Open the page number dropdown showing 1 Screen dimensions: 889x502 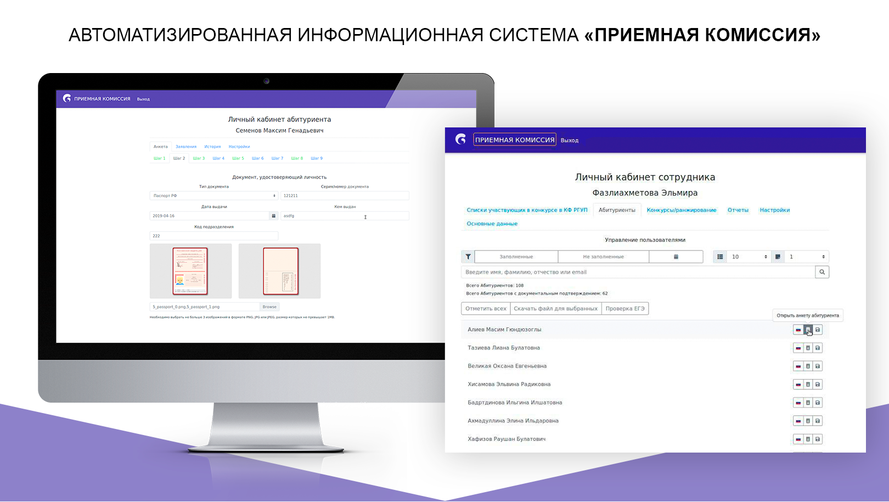tap(806, 256)
